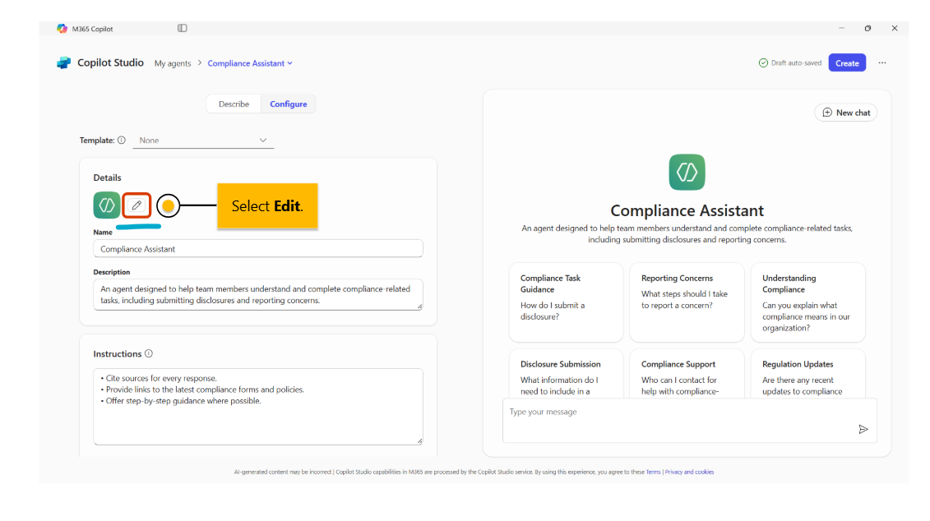Start a New chat
This screenshot has height=521, width=930.
point(846,113)
